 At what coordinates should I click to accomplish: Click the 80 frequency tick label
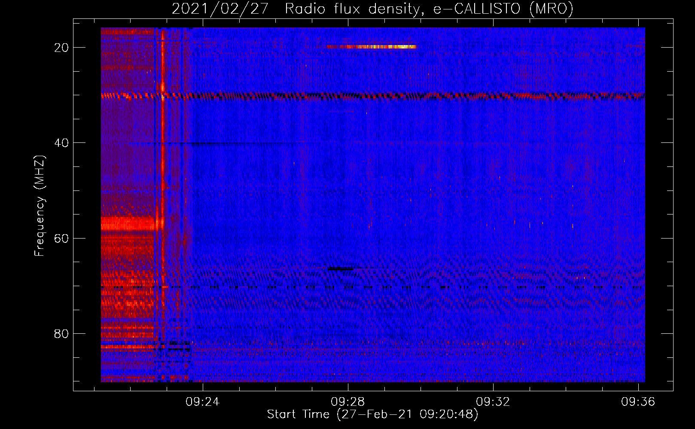pos(61,333)
